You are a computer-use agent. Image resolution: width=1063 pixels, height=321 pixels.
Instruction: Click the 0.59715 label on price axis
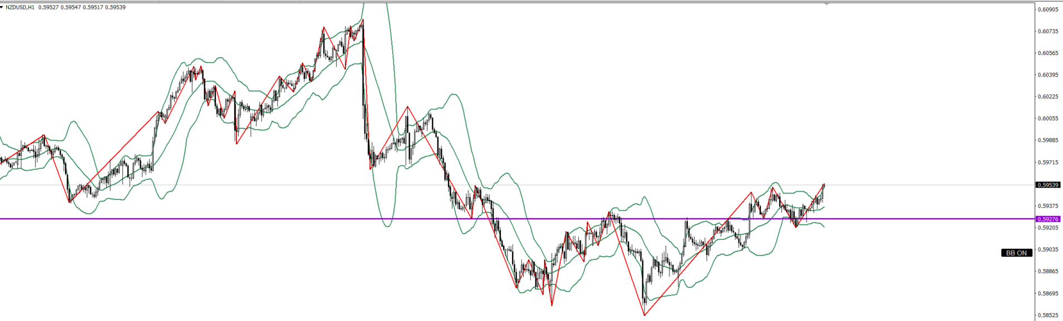[x=1048, y=162]
